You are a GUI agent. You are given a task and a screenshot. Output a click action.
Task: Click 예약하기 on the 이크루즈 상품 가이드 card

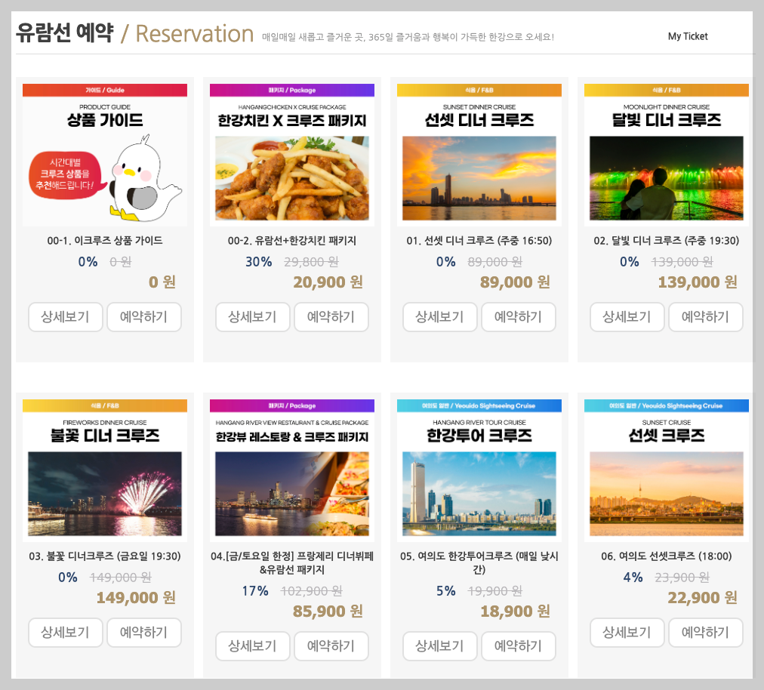(144, 317)
